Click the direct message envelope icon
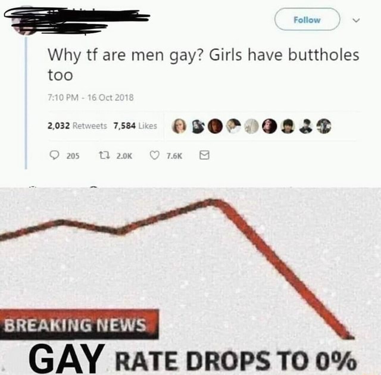Viewport: 381px width, 375px height. pos(204,155)
